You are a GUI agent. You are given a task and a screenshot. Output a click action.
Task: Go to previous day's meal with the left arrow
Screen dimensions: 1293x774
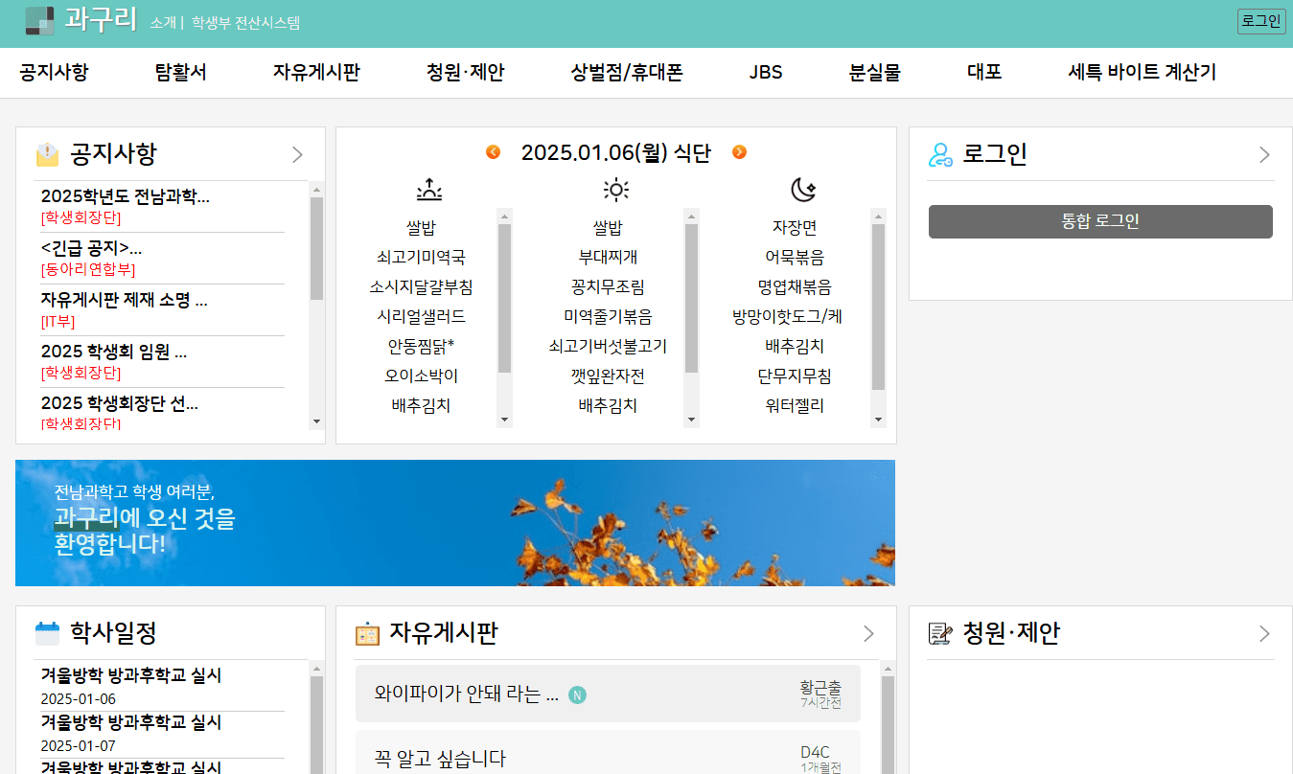(x=495, y=151)
